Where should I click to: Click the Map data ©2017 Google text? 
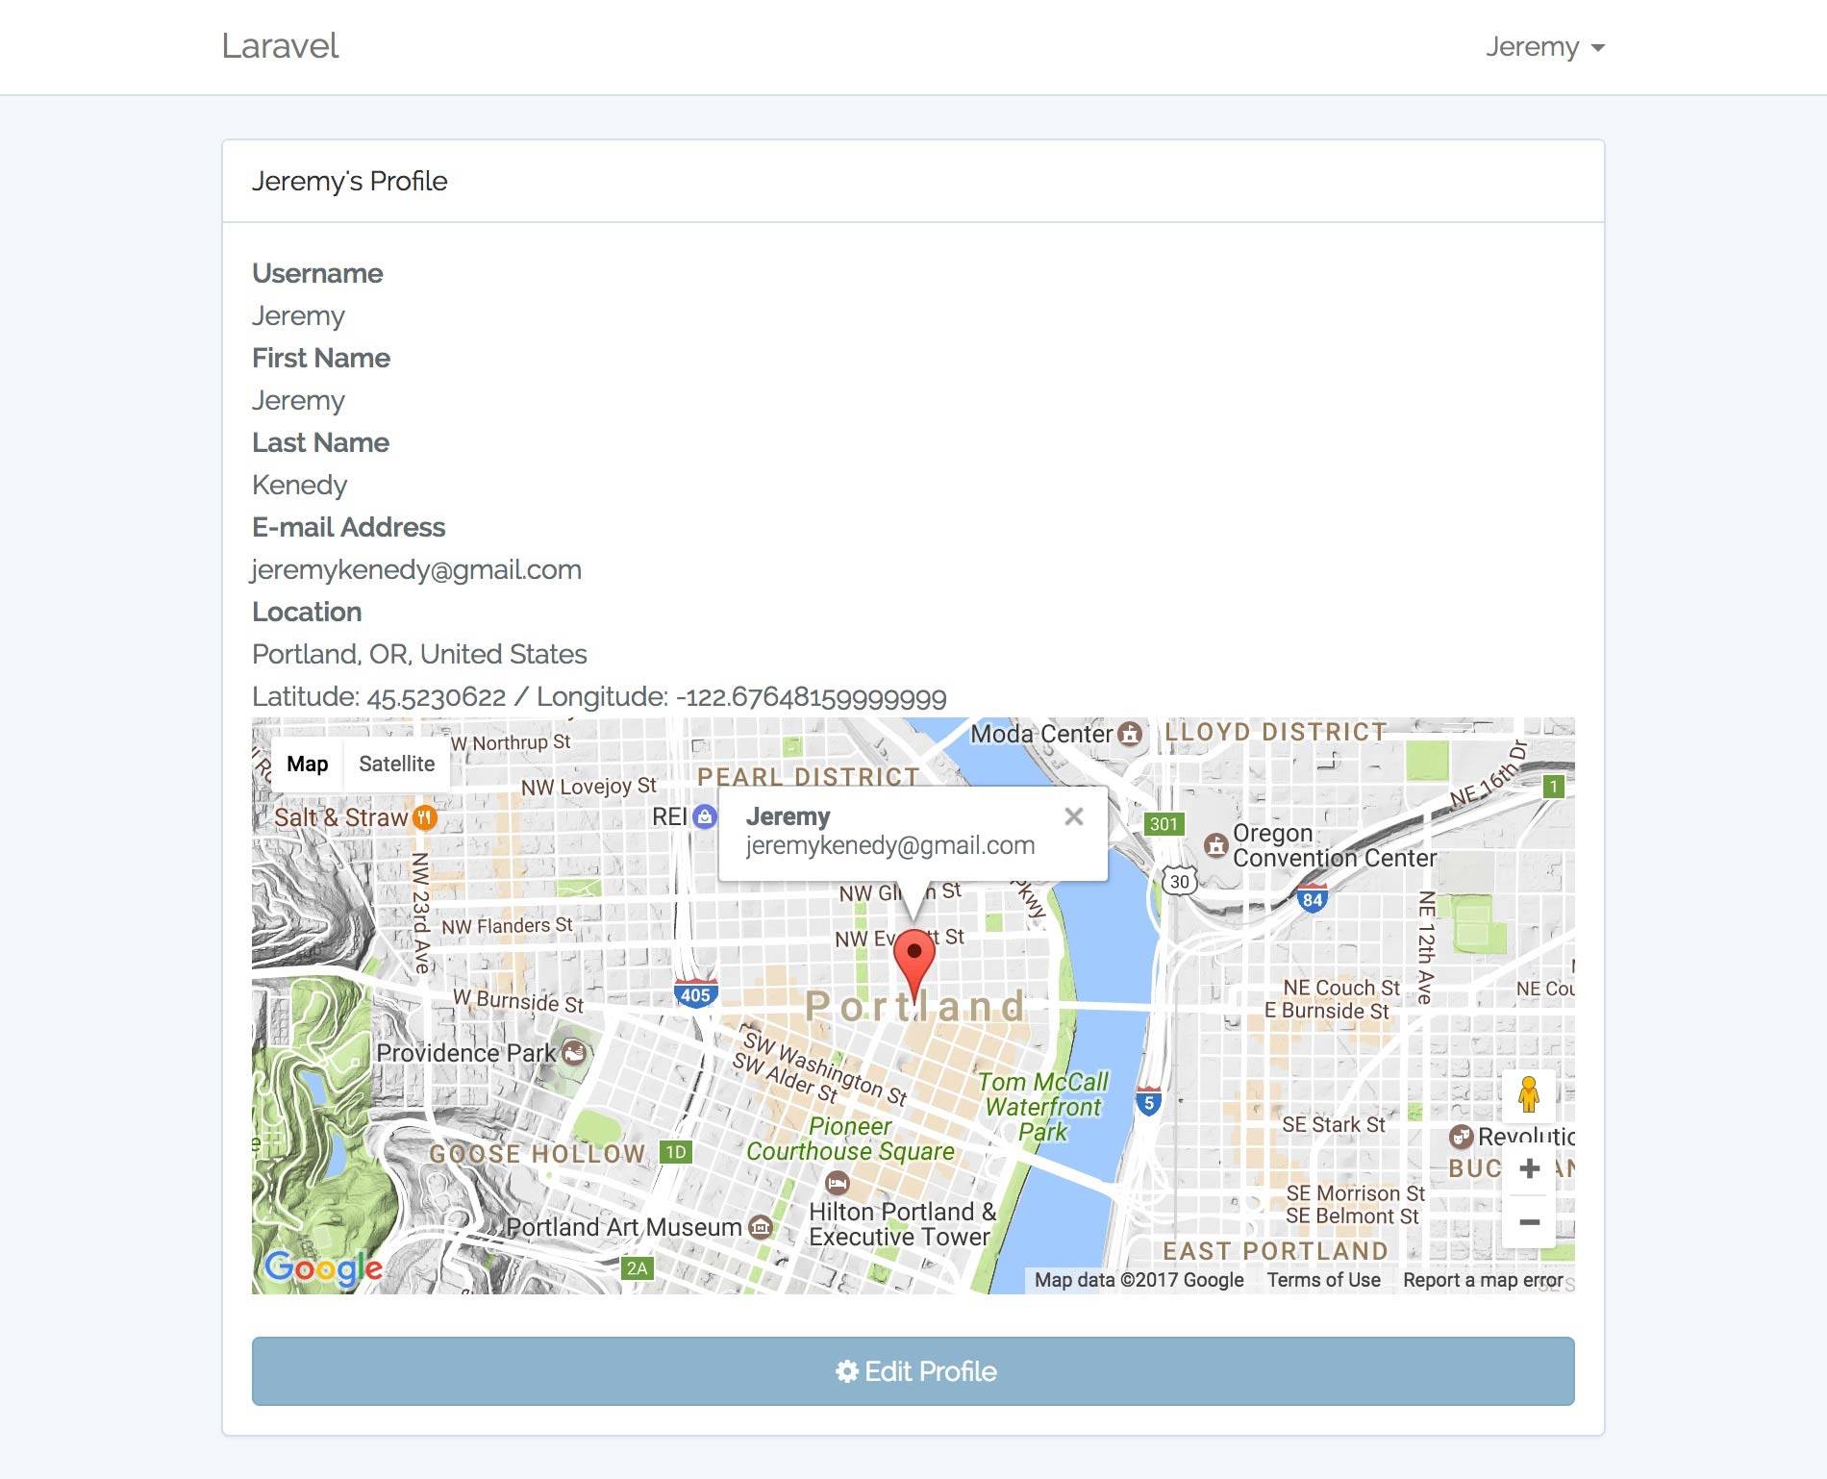click(1139, 1280)
